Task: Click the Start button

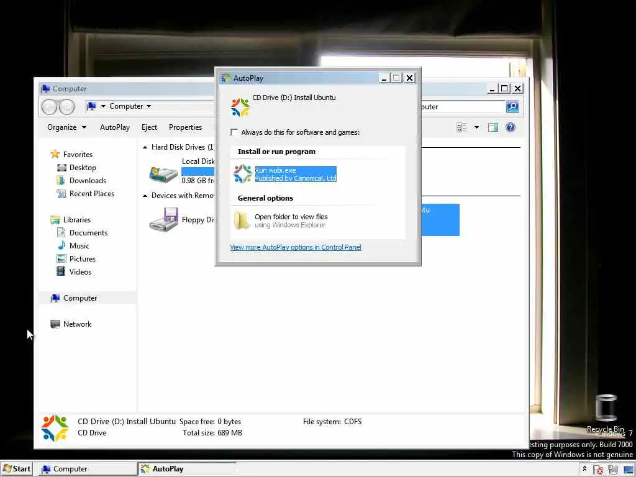Action: pos(16,469)
